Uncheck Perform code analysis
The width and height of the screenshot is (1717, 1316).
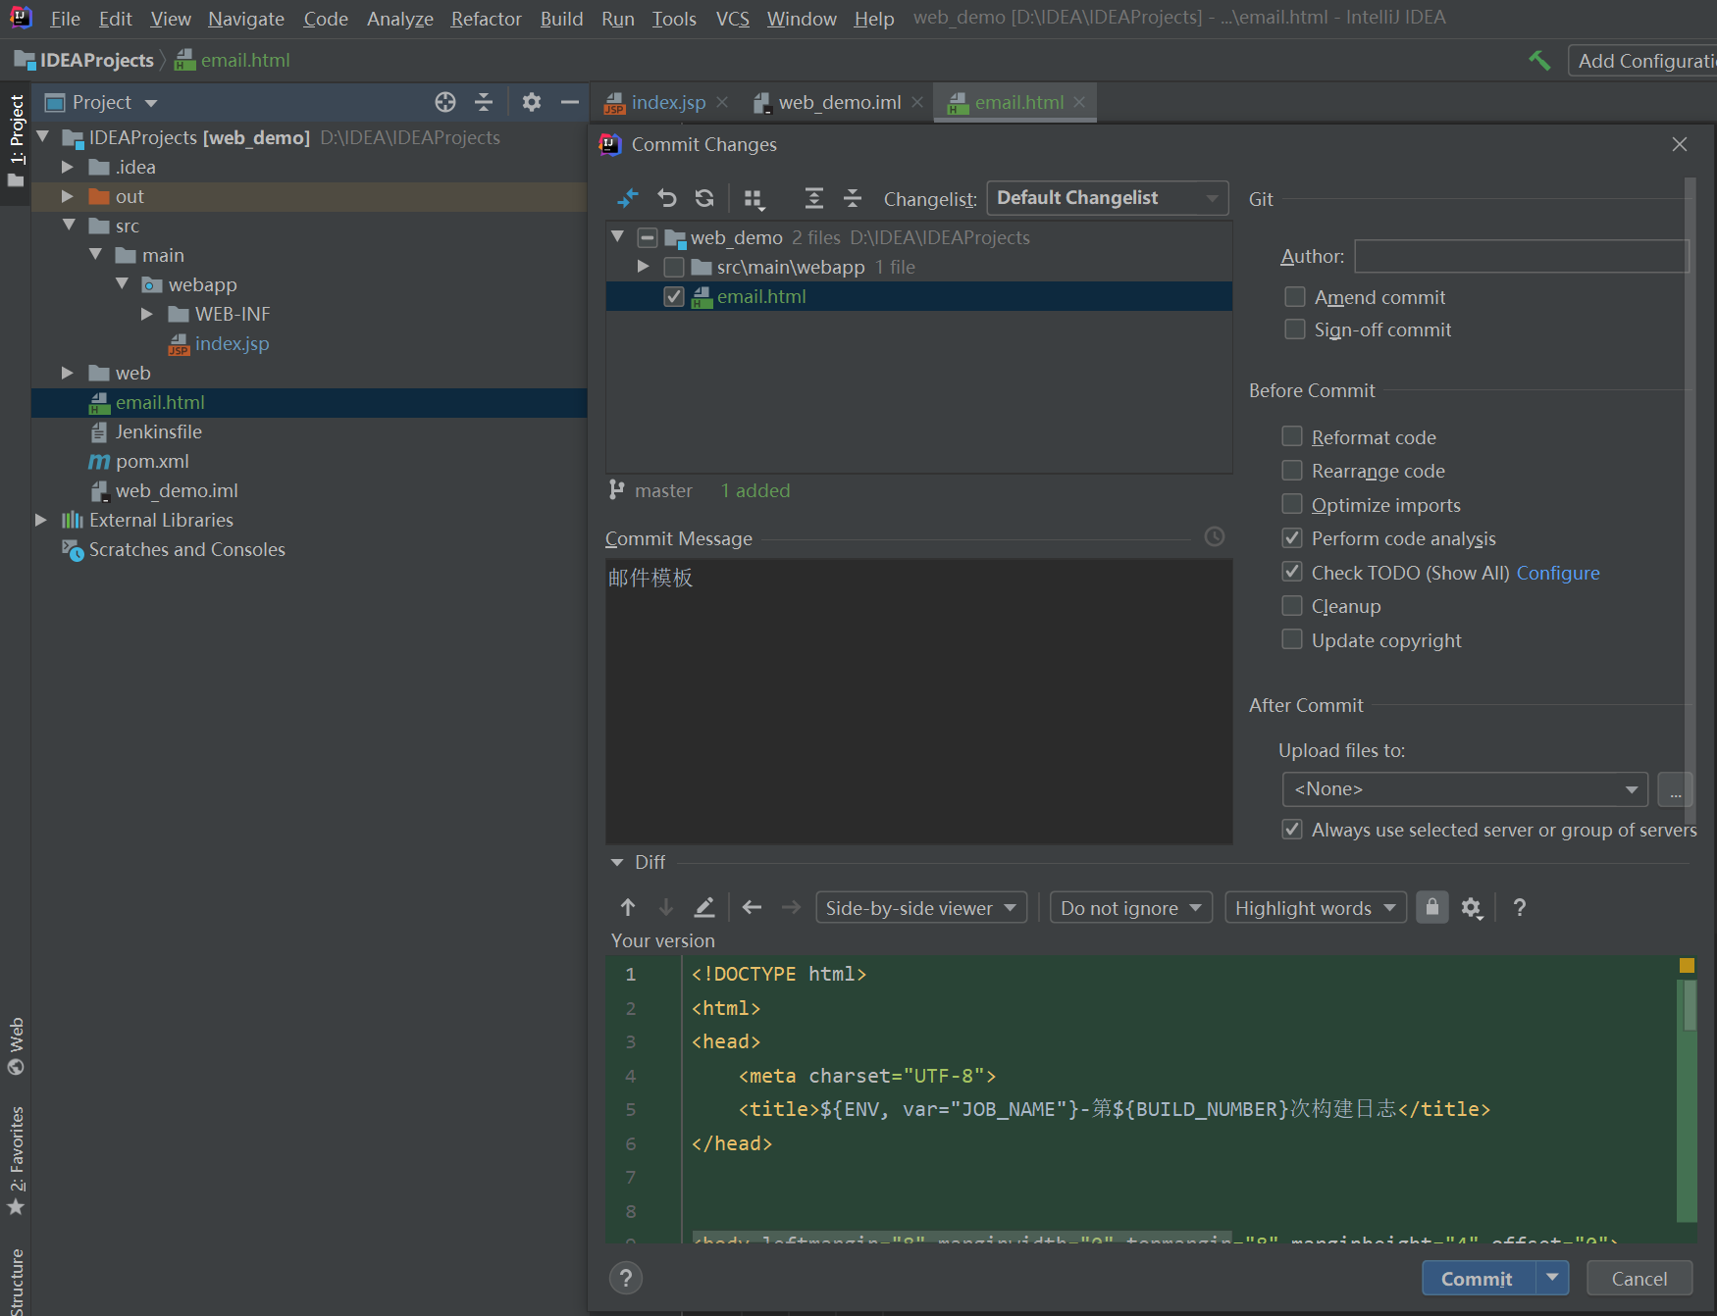pyautogui.click(x=1292, y=537)
